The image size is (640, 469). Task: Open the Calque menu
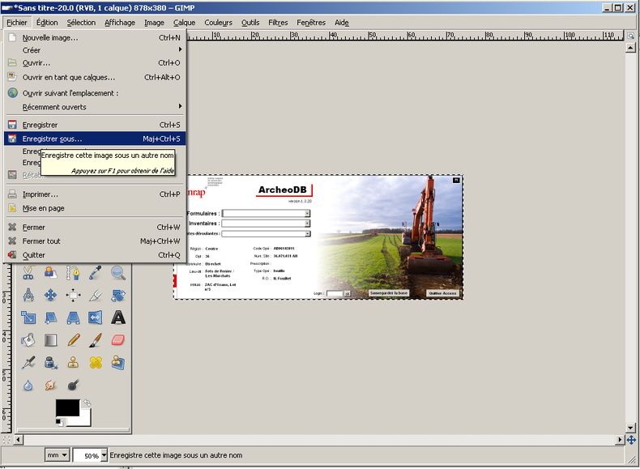click(x=184, y=23)
